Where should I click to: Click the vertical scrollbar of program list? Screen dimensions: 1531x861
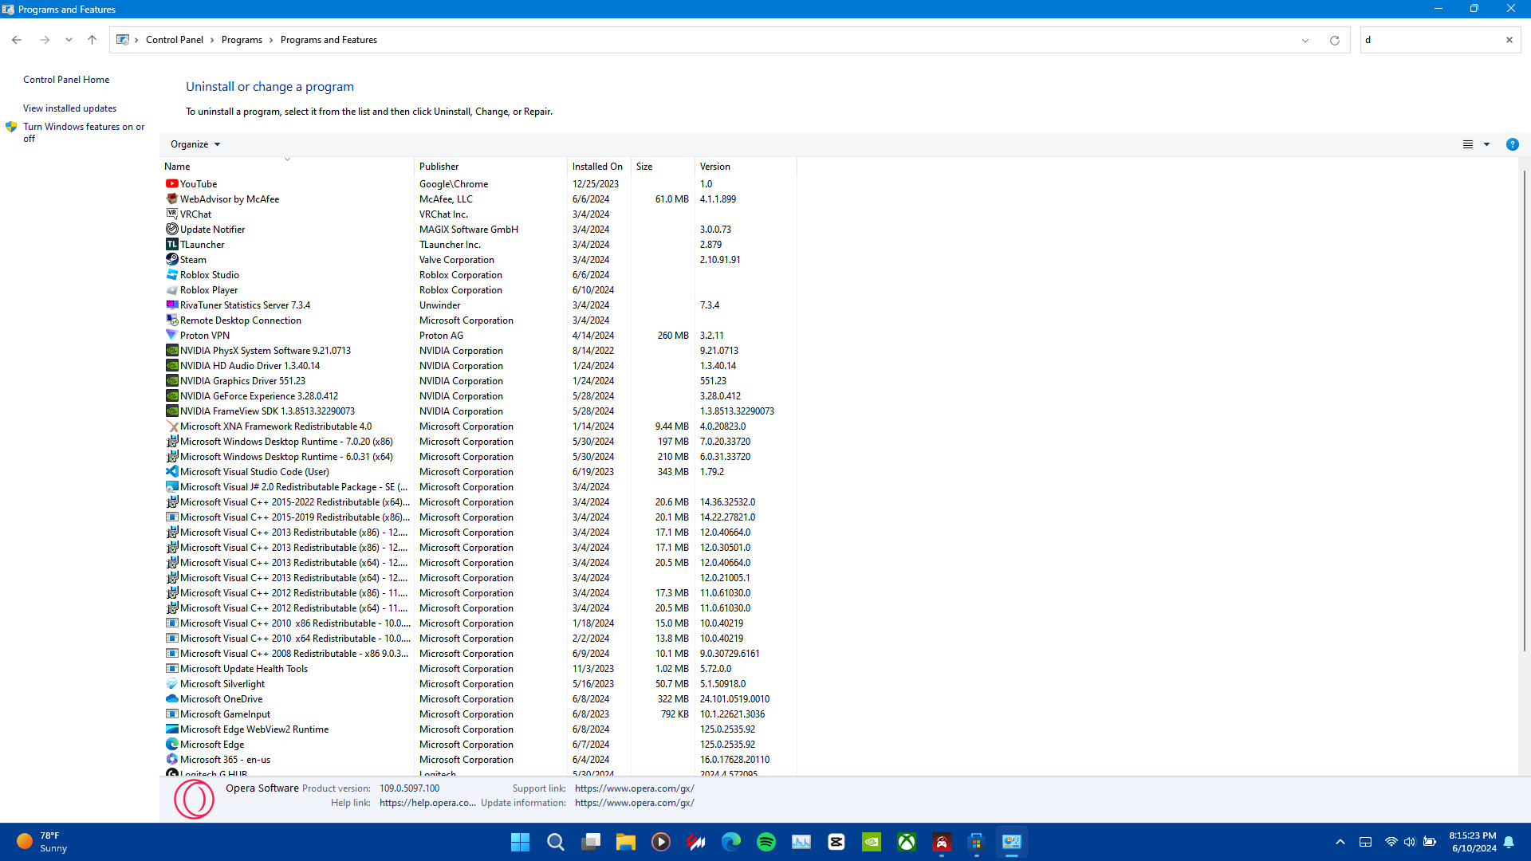pyautogui.click(x=1524, y=411)
